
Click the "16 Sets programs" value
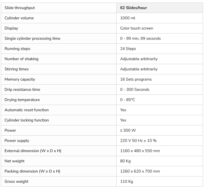pos(136,79)
